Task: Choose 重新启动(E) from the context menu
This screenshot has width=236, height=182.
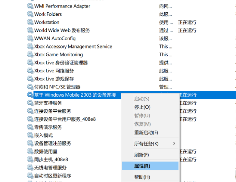Action: pos(146,132)
